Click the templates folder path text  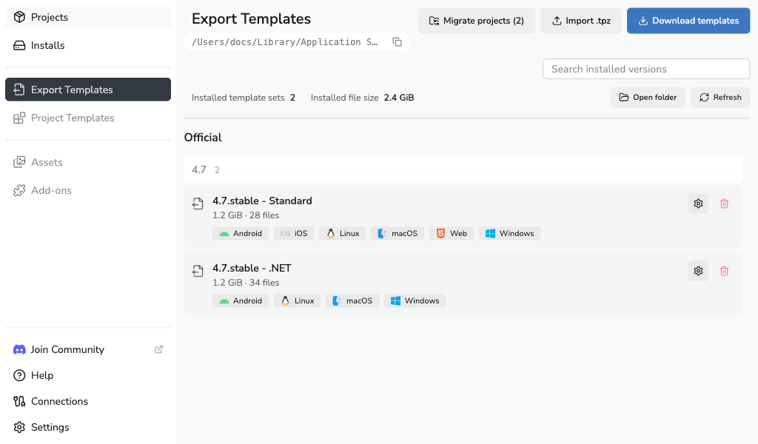click(285, 42)
